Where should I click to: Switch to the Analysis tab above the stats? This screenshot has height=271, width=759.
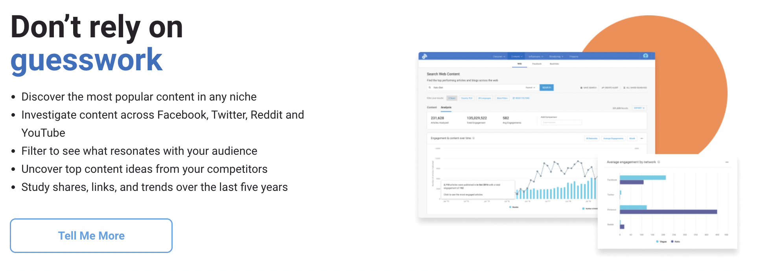[x=446, y=107]
